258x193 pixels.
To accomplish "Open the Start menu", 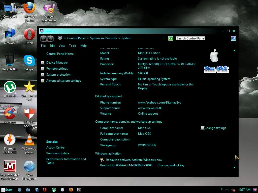I will pos(7,190).
